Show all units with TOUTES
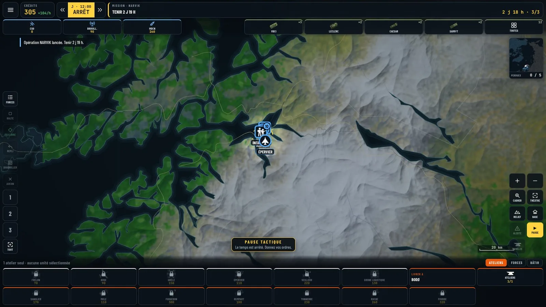 coord(514,27)
